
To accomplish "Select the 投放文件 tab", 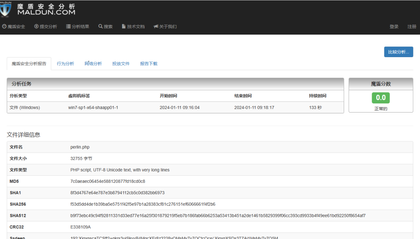I will coord(121,64).
